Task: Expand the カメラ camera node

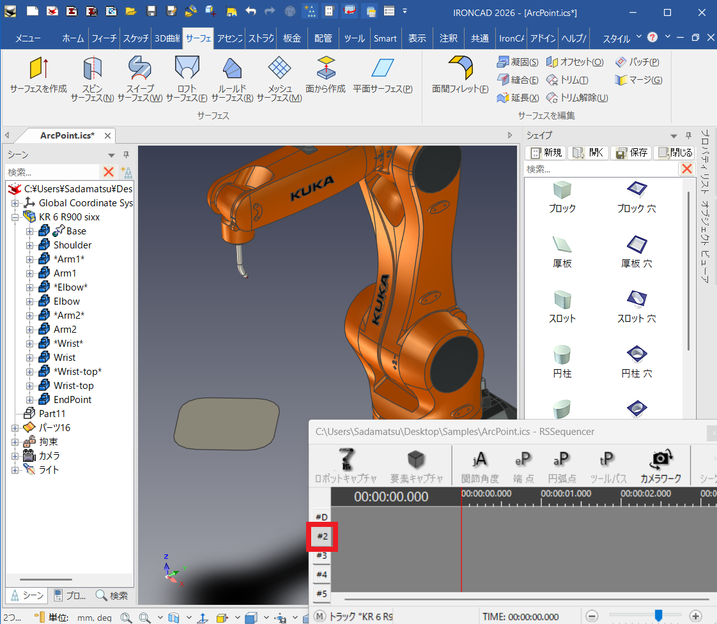Action: coord(15,456)
